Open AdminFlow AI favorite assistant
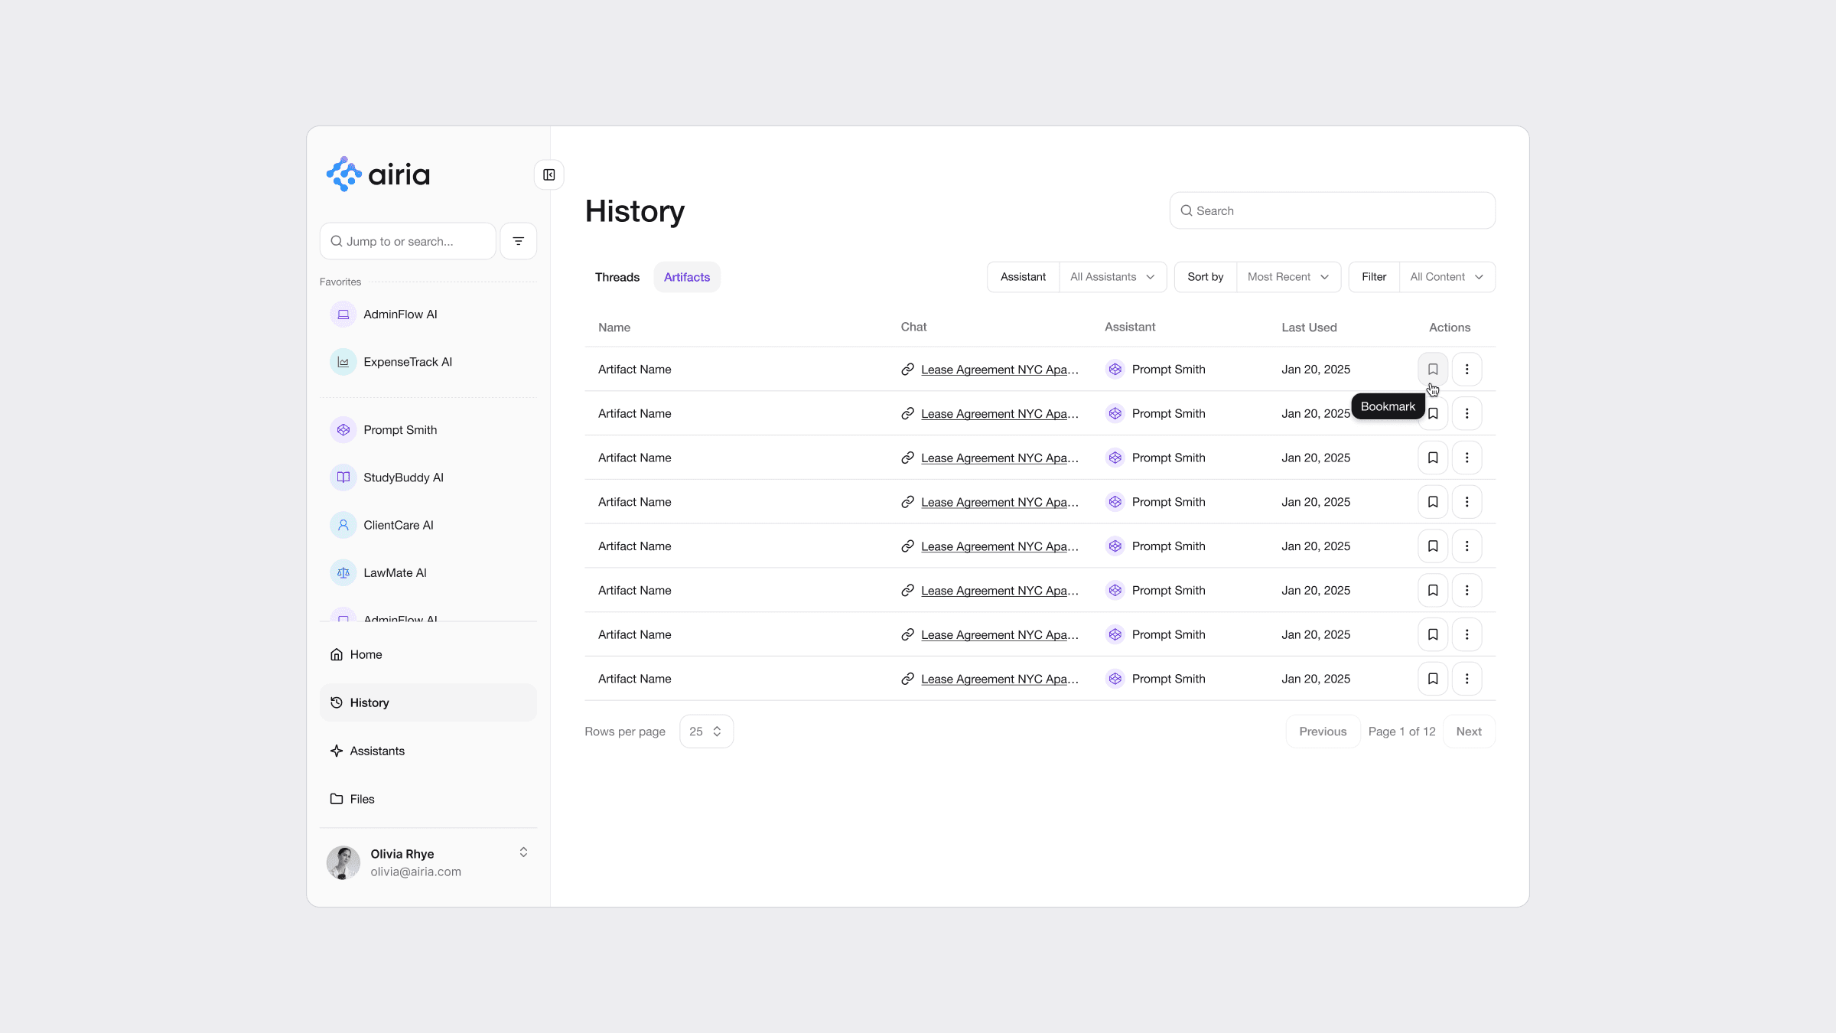Viewport: 1836px width, 1033px height. (x=399, y=314)
